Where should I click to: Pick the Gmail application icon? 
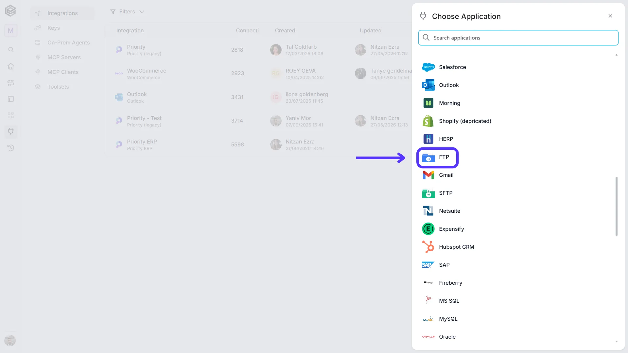(428, 175)
